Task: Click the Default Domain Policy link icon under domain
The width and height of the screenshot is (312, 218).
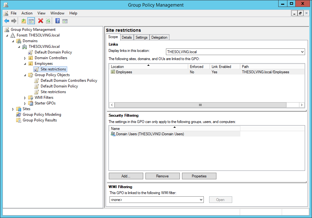Action: point(31,52)
